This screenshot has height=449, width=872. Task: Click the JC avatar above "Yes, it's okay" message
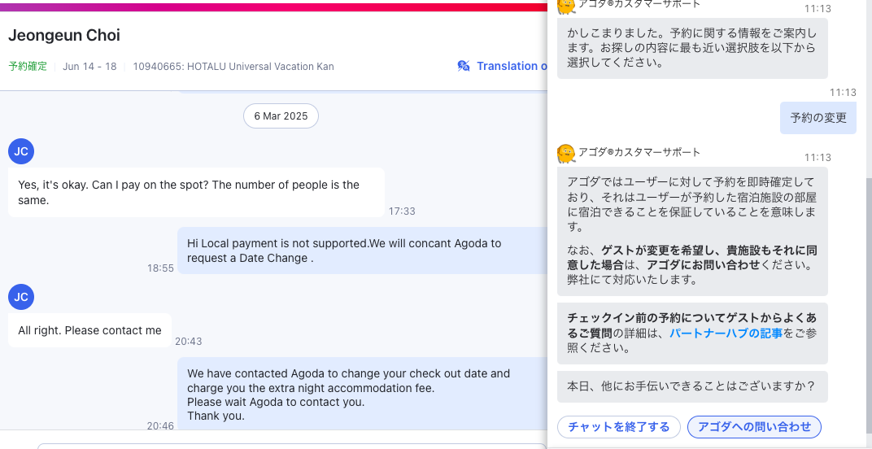[x=21, y=151]
